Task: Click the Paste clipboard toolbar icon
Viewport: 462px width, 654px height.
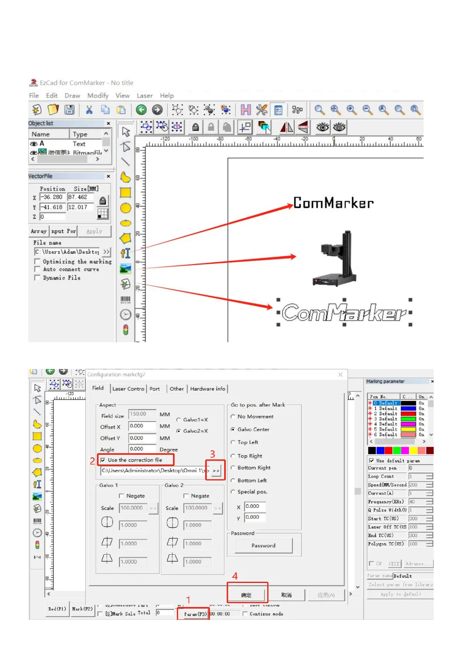Action: coord(121,110)
